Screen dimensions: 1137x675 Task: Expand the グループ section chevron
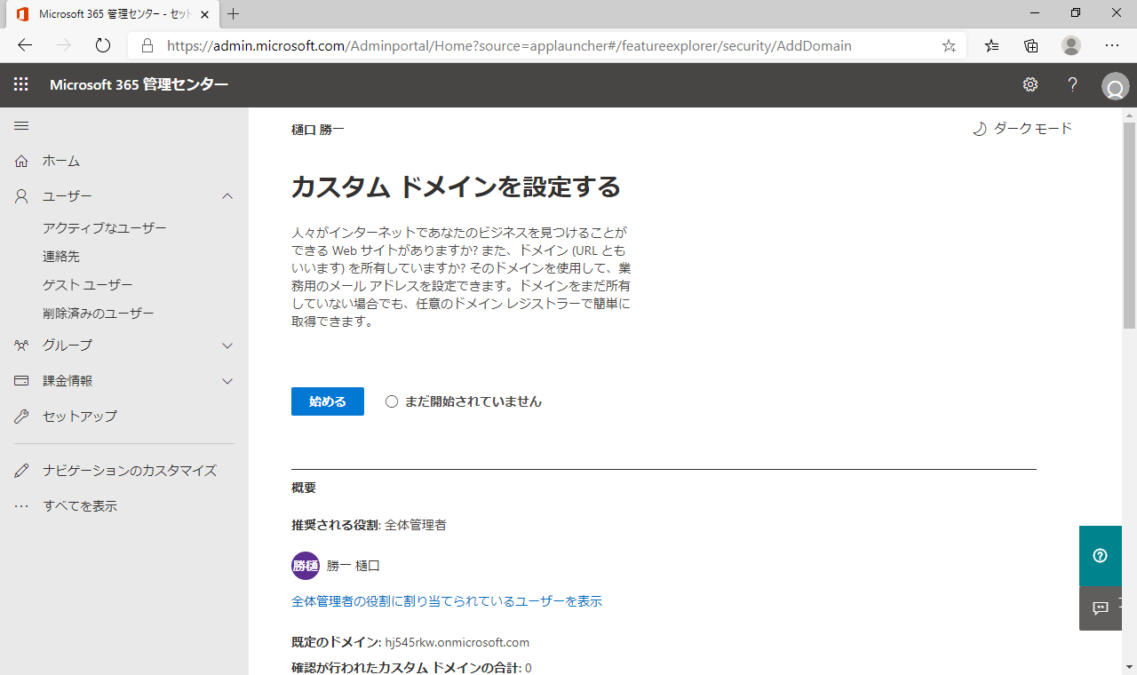tap(227, 345)
